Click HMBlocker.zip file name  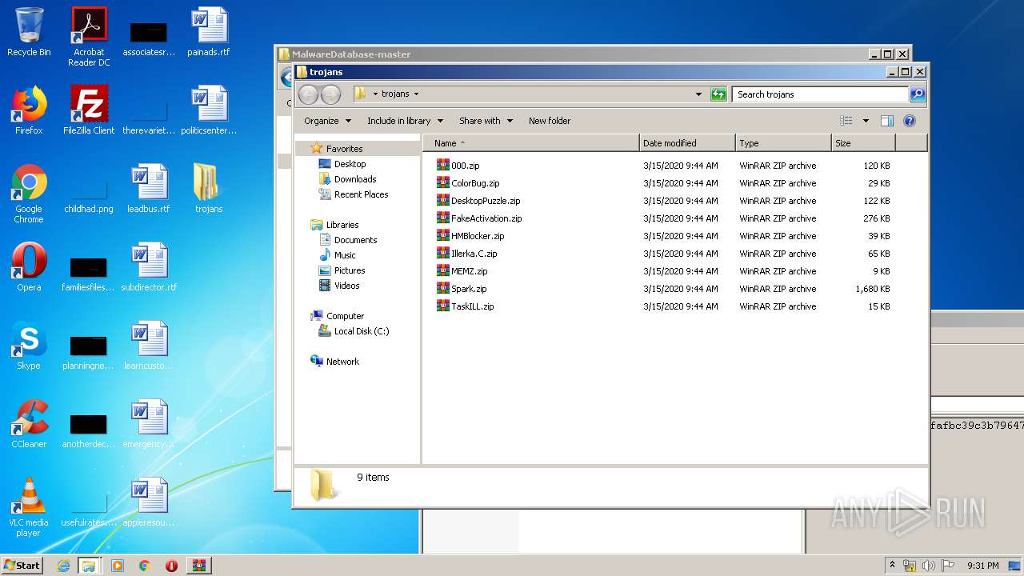click(478, 236)
